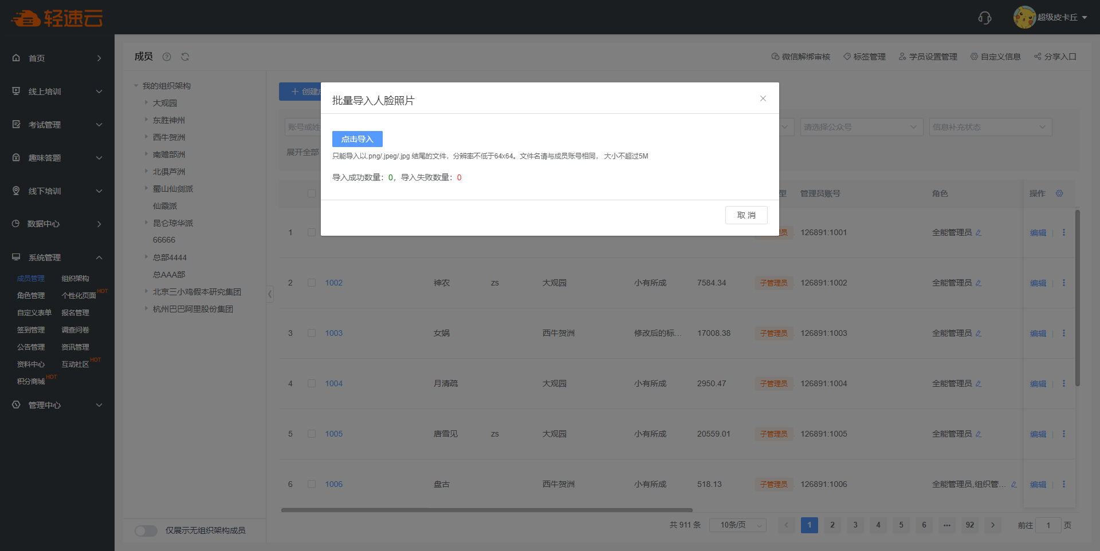Open more options for row 1004

[1064, 383]
